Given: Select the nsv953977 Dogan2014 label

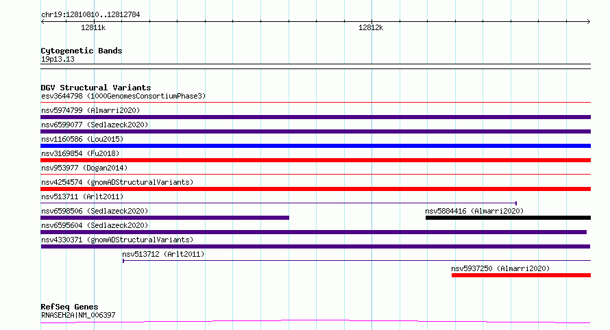Looking at the screenshot, I should click(84, 168).
